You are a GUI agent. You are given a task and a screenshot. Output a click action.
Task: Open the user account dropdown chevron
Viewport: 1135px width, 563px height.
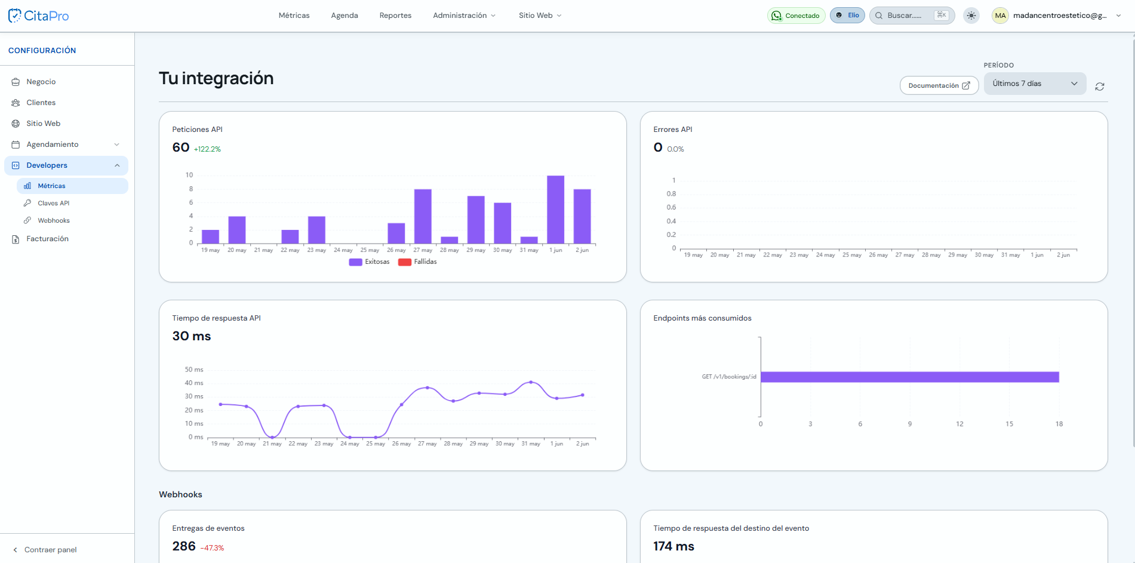[x=1118, y=16]
